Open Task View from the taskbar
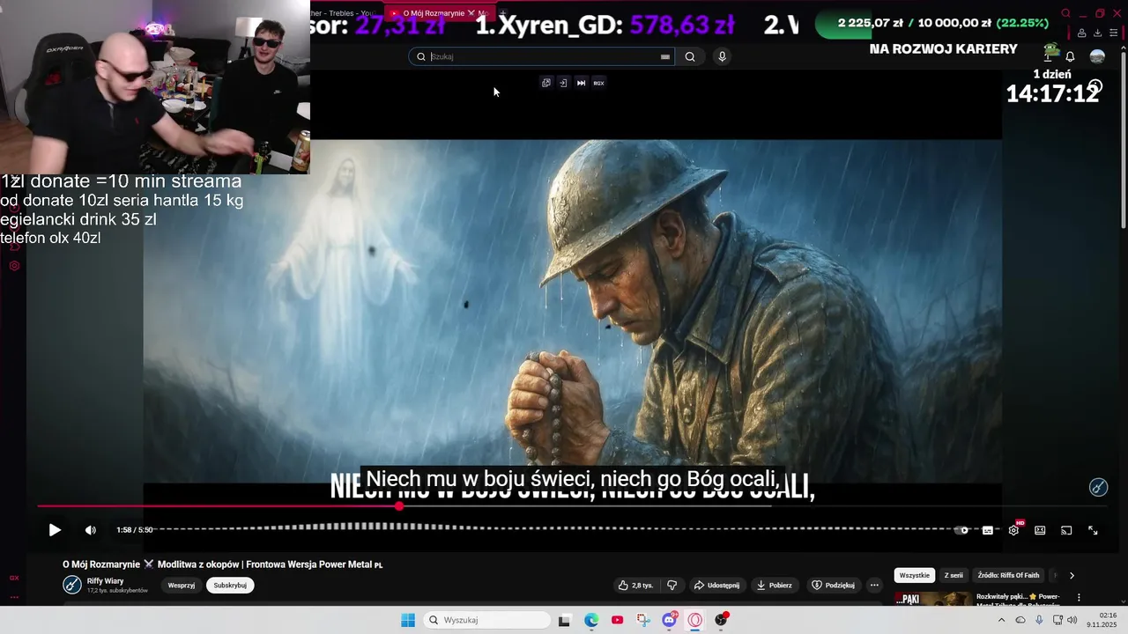Viewport: 1128px width, 634px height. [x=564, y=620]
